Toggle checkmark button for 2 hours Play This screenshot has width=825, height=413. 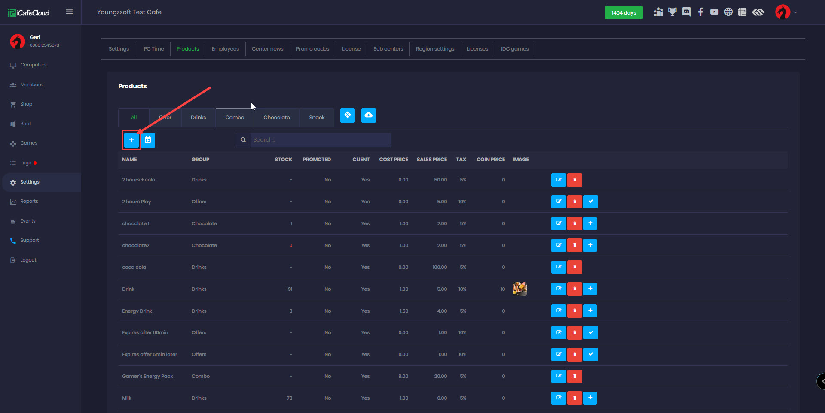coord(590,202)
